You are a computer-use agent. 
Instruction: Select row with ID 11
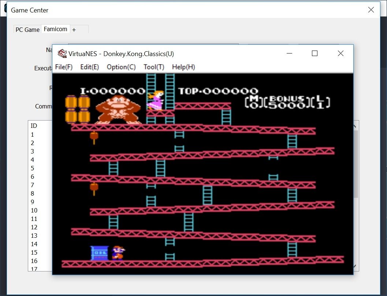34,219
